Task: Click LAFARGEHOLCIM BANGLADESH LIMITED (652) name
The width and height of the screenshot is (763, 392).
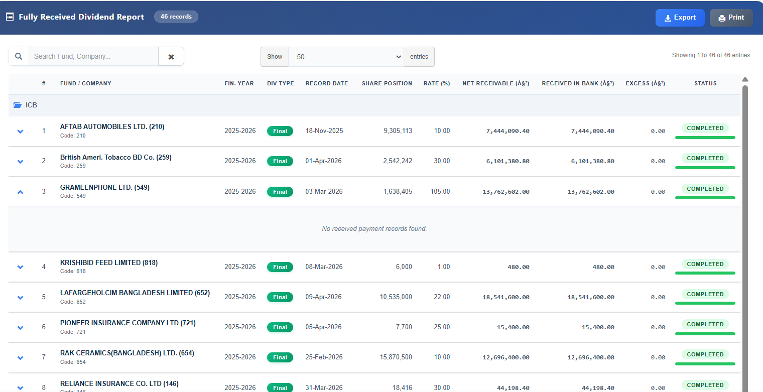Action: click(x=135, y=293)
